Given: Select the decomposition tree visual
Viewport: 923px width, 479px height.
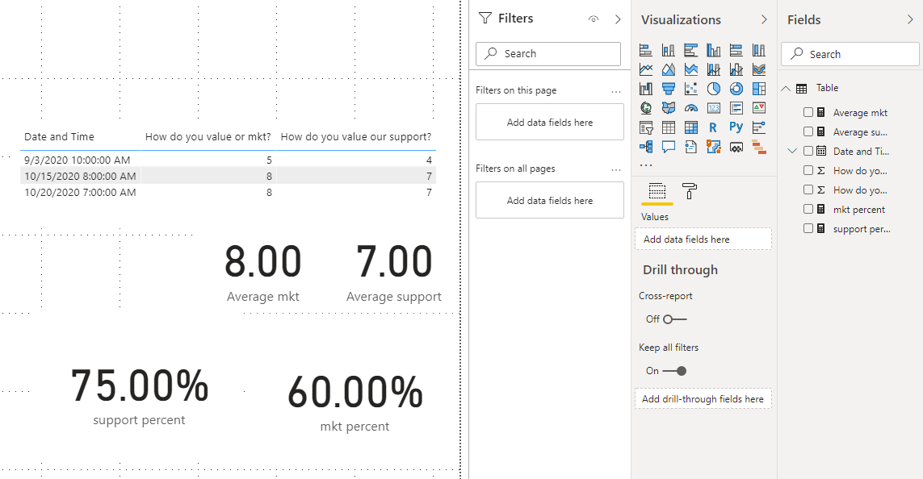Looking at the screenshot, I should tap(646, 147).
